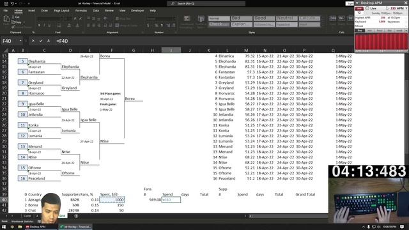Click Cut in the Clipboard group
Screen dimensions: 409x230
click(16, 17)
